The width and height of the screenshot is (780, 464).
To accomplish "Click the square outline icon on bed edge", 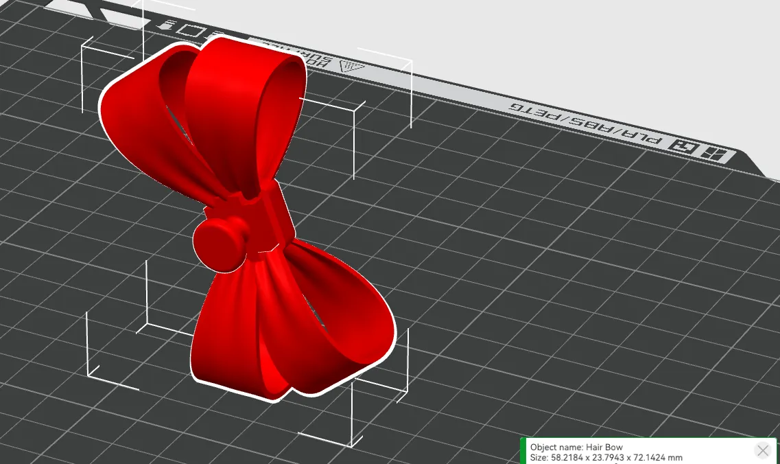I will point(190,30).
